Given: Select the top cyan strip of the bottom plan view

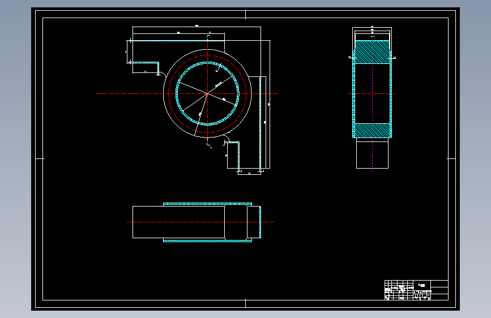Looking at the screenshot, I should [207, 204].
